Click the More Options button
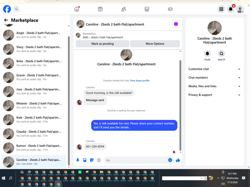 (x=155, y=44)
